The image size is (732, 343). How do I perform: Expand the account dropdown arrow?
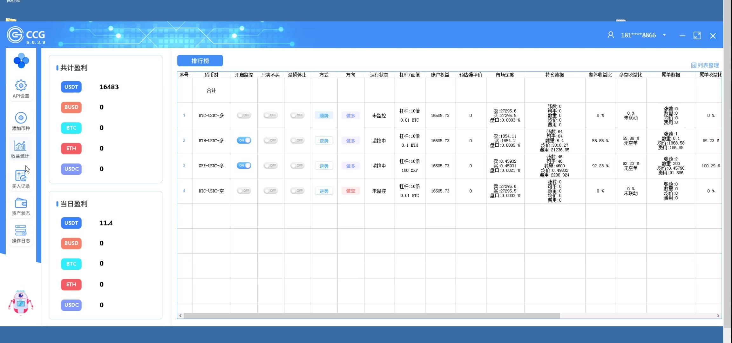664,35
